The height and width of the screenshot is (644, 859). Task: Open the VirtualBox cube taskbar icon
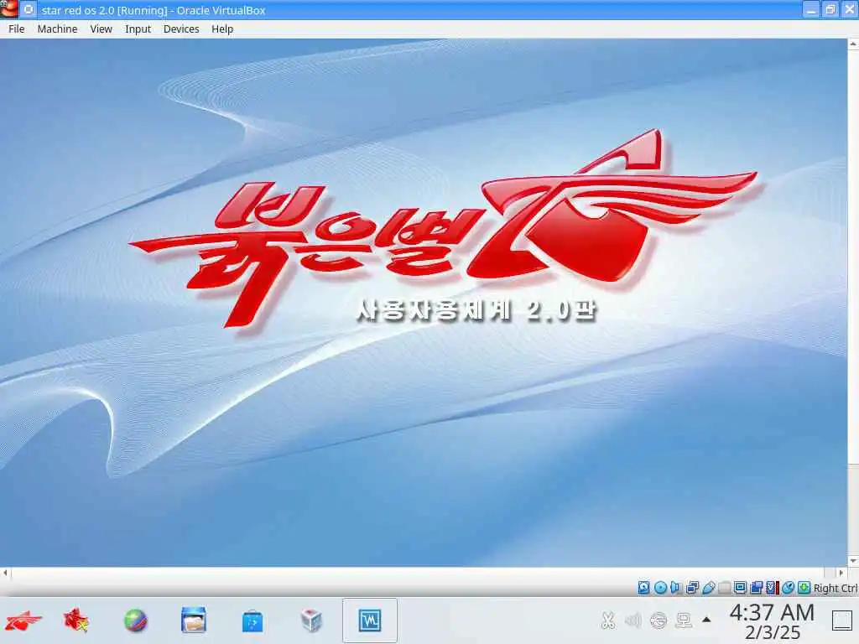(311, 621)
